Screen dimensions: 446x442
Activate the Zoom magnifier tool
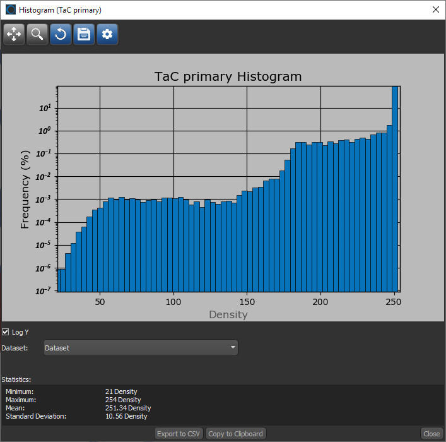(x=38, y=35)
